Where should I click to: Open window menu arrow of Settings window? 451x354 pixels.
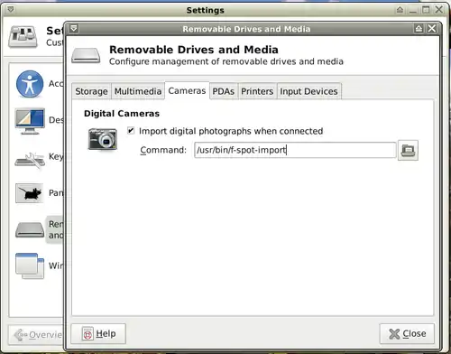11,10
